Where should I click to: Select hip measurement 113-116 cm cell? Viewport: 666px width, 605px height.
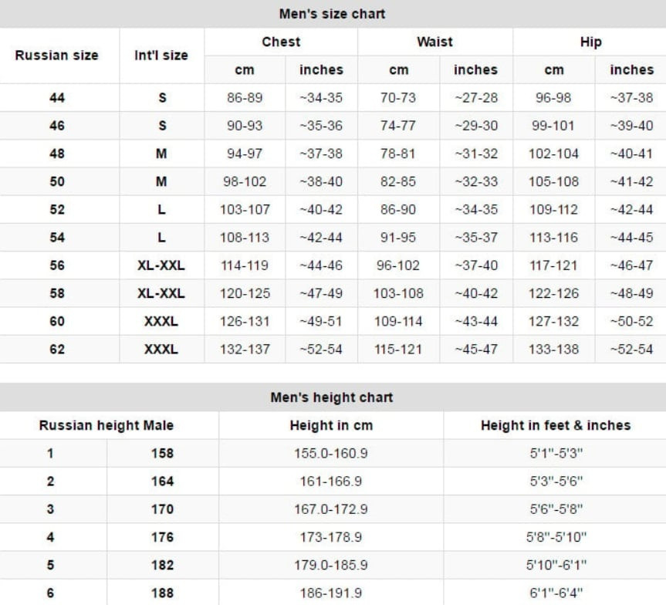[553, 238]
